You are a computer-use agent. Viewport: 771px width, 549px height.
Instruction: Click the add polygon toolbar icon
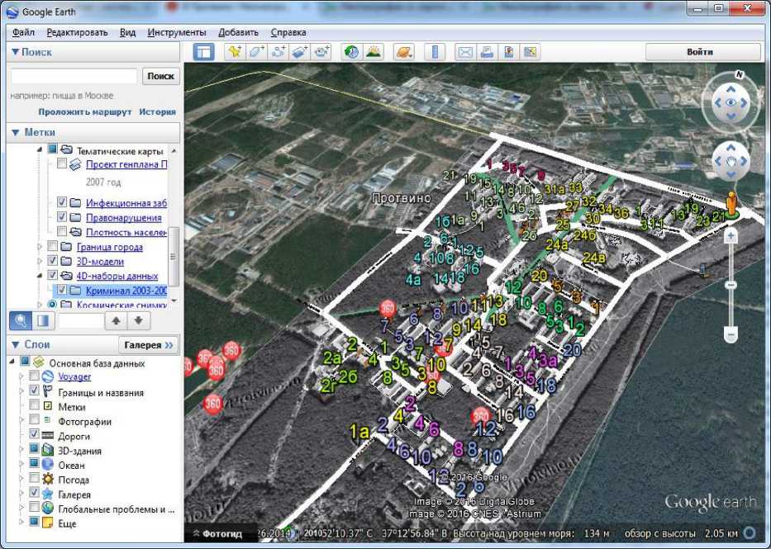coord(256,52)
